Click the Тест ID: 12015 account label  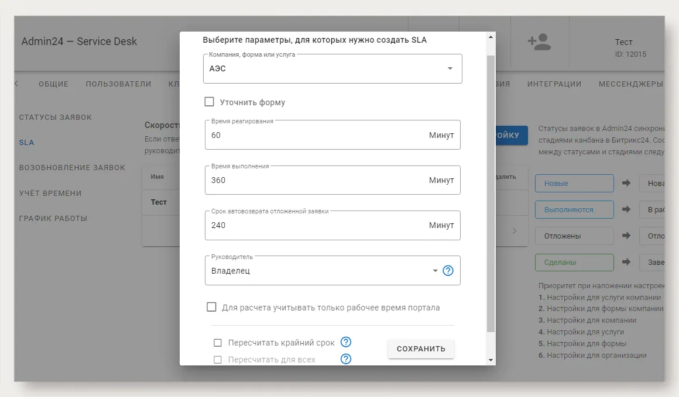630,48
